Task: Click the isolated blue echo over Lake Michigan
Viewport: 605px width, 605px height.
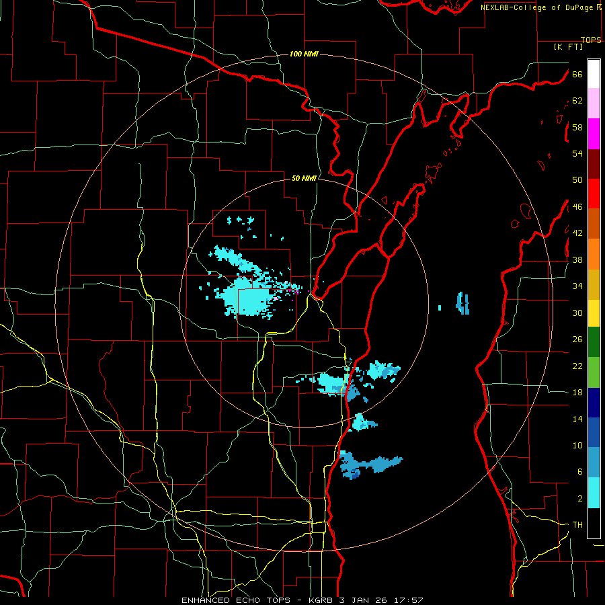Action: tap(462, 303)
